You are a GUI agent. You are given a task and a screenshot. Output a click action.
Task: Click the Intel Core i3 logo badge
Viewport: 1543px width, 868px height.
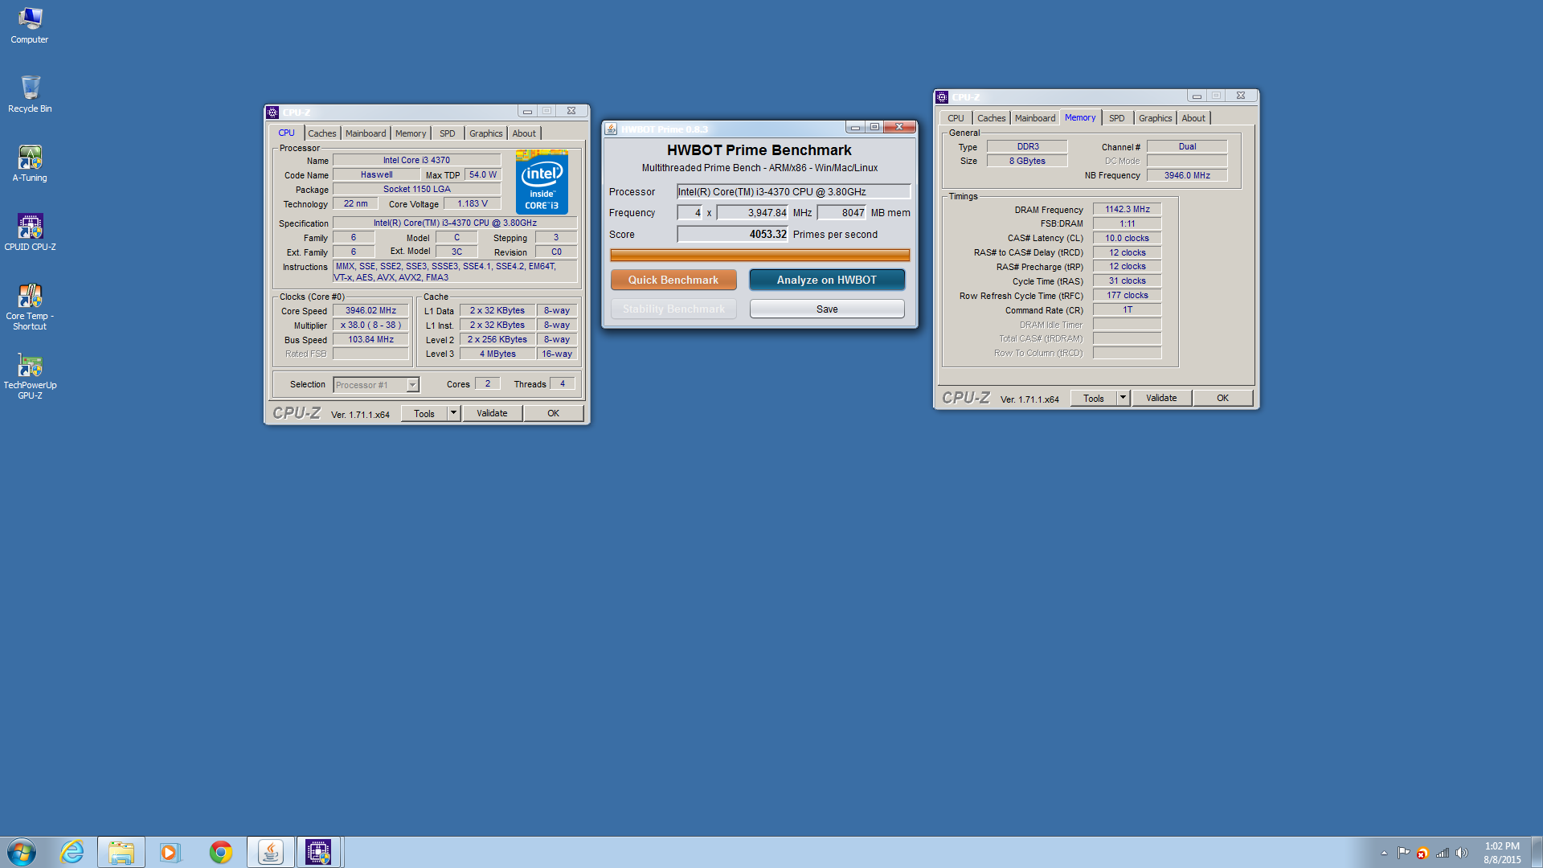(542, 182)
